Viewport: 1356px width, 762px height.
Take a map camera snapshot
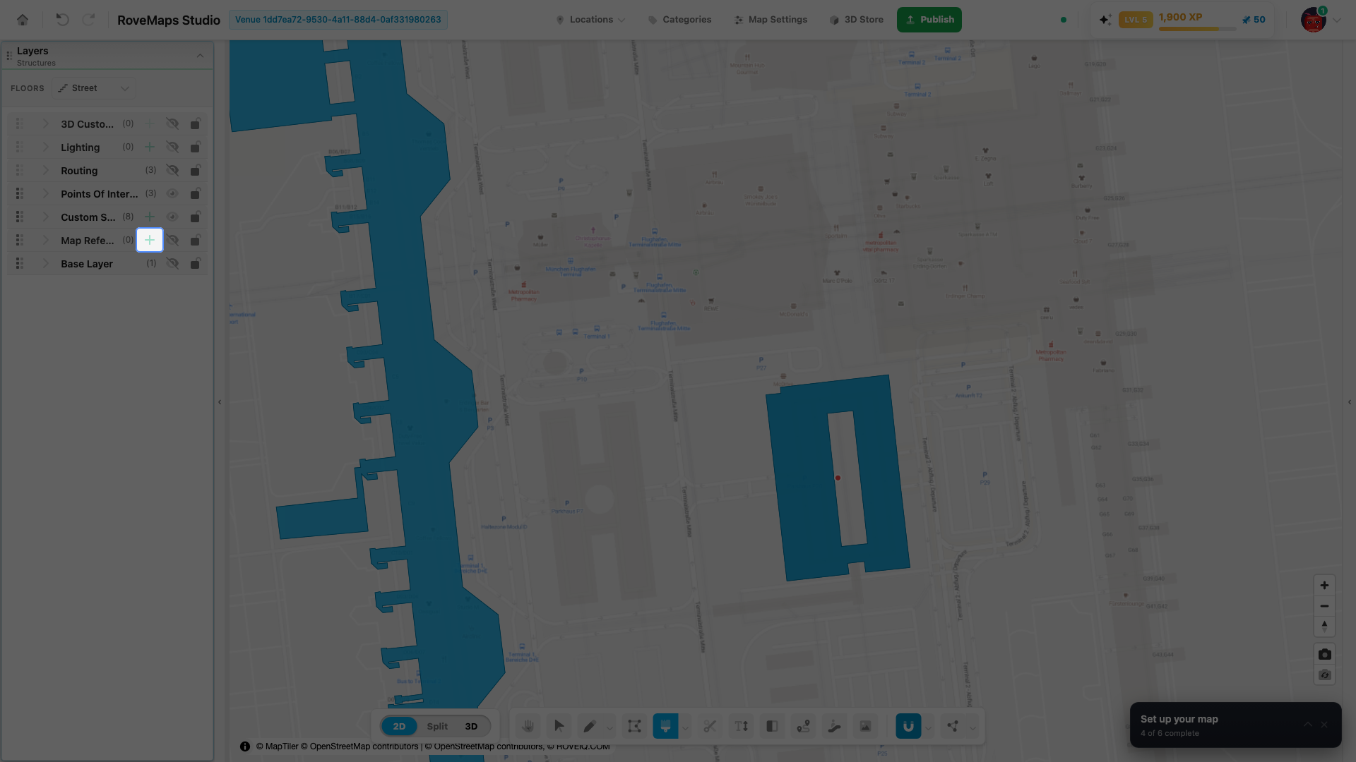click(1324, 654)
